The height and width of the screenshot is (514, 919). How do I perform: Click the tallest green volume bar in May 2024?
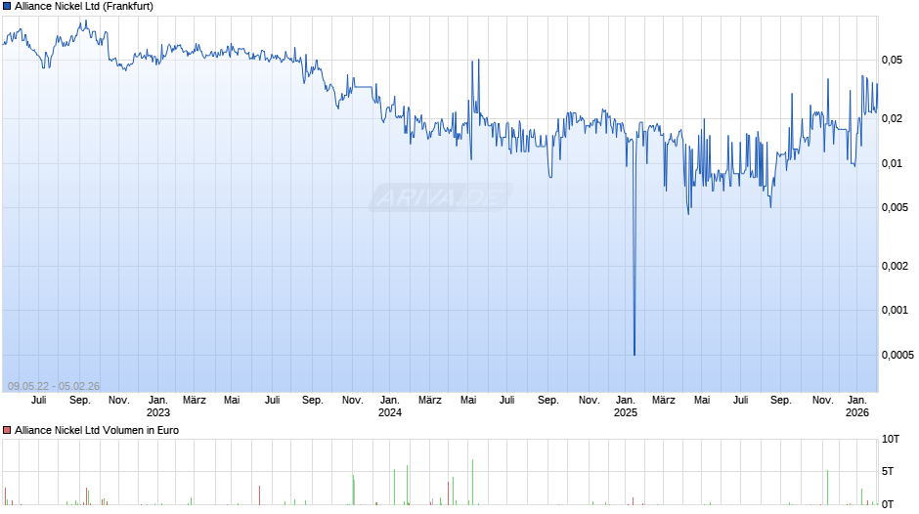click(472, 482)
